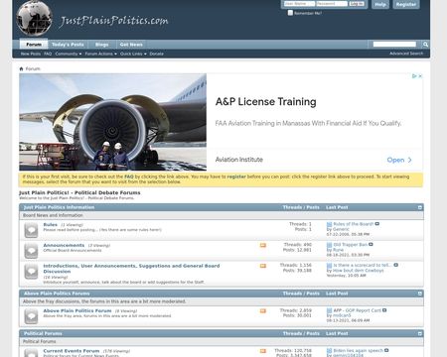Screen dimensions: 447x357
Task: Click the arrow next to Open in ad
Action: pos(410,160)
